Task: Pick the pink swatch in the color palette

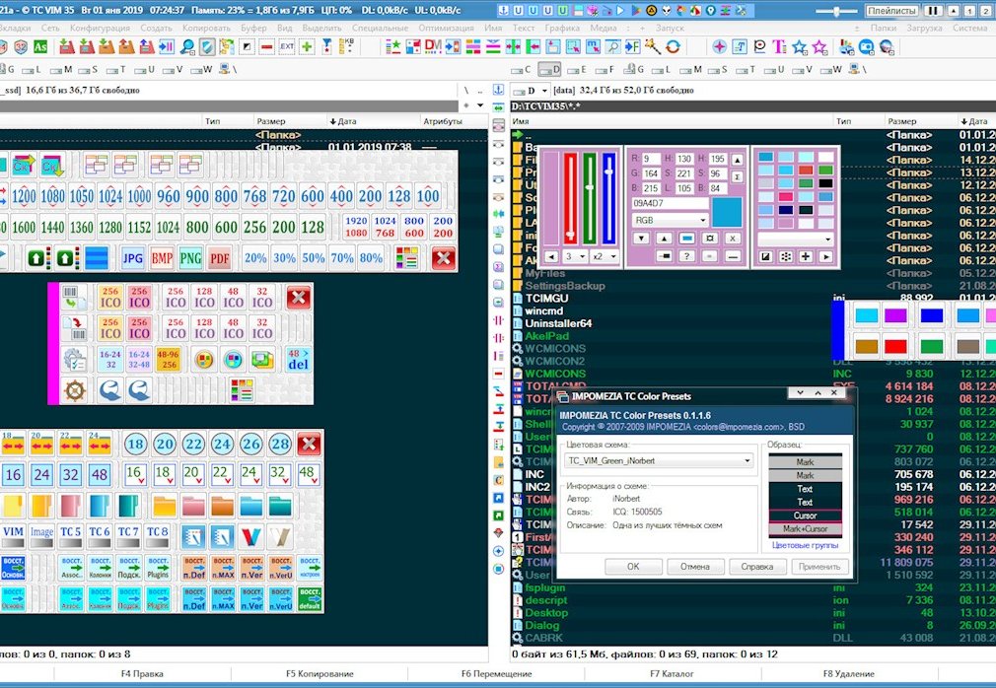Action: [x=786, y=197]
